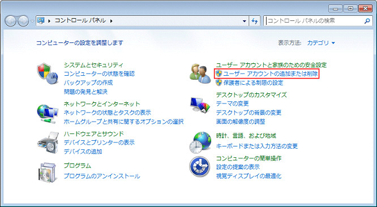Open ユーザー アカウントと家族のための安全設定 category
377x207 pixels.
tap(271, 65)
